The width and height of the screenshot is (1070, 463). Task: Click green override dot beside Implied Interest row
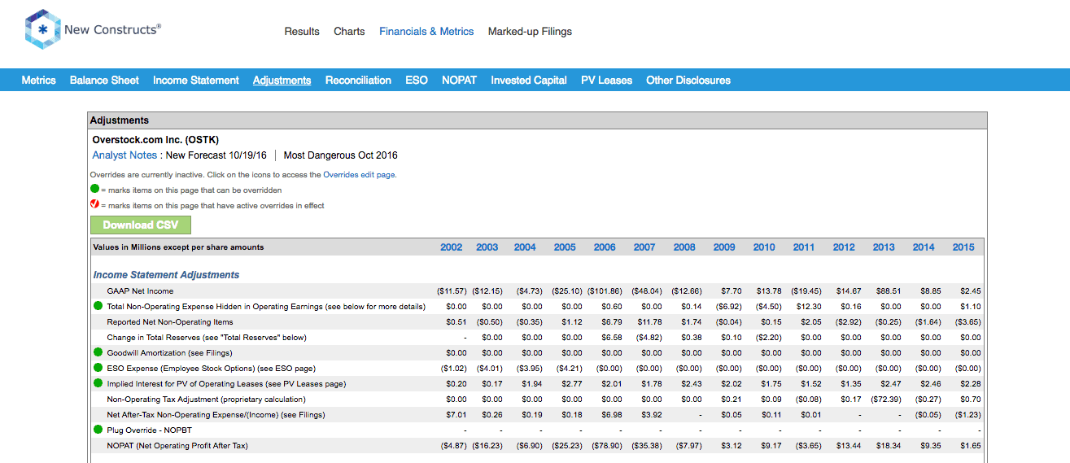pos(98,384)
